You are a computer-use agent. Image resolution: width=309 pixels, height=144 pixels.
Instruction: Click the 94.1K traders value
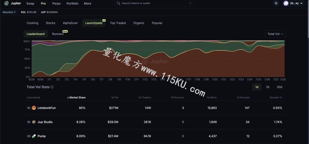[147, 136]
